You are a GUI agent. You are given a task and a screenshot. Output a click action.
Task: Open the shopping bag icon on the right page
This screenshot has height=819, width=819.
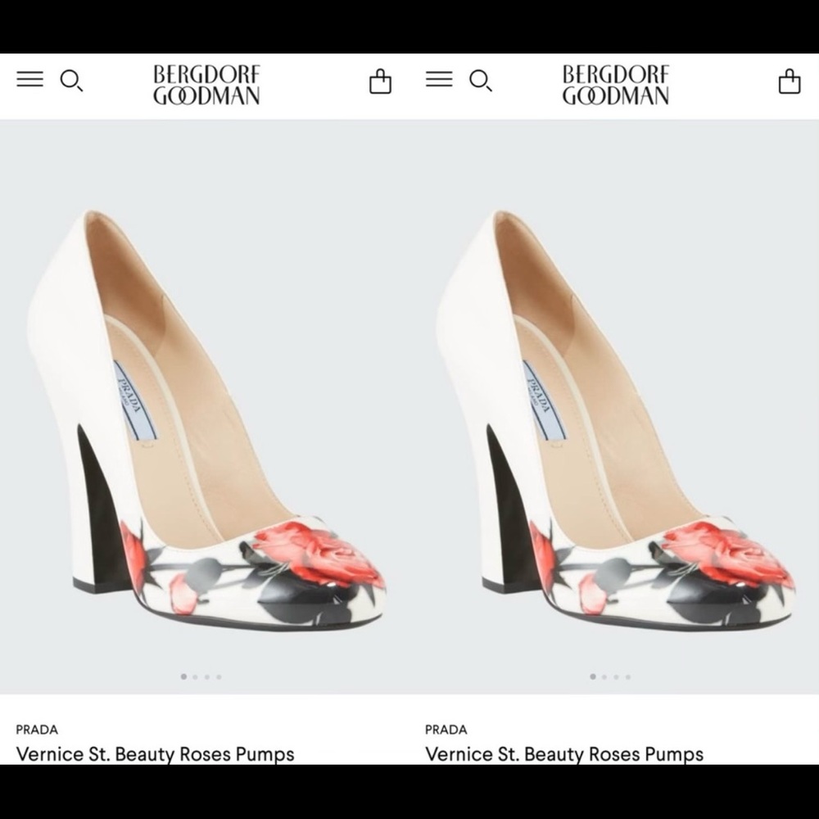790,82
